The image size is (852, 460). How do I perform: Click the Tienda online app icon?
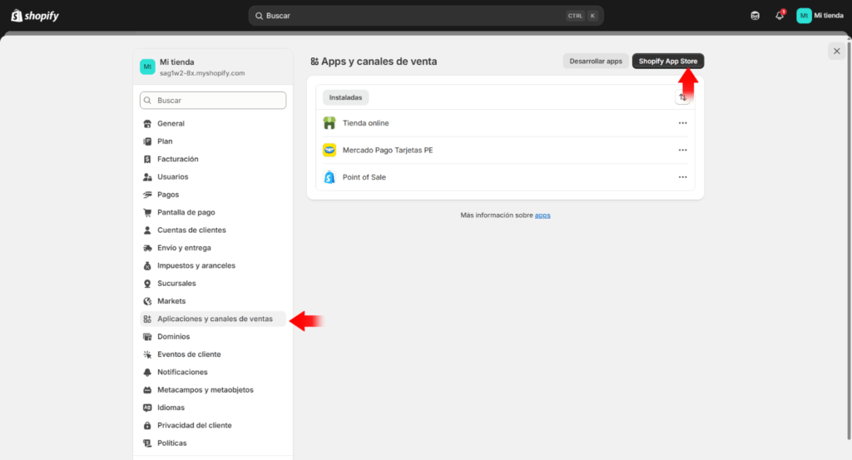pos(329,123)
